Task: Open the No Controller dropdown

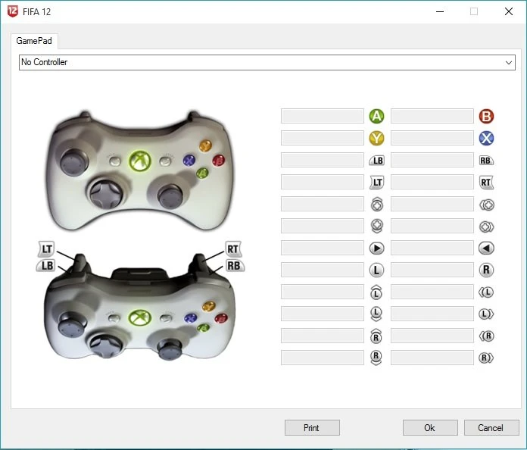Action: tap(267, 62)
